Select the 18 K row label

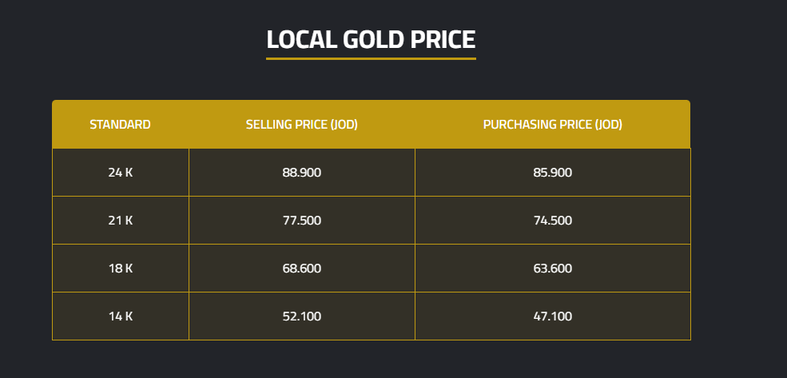pos(120,269)
